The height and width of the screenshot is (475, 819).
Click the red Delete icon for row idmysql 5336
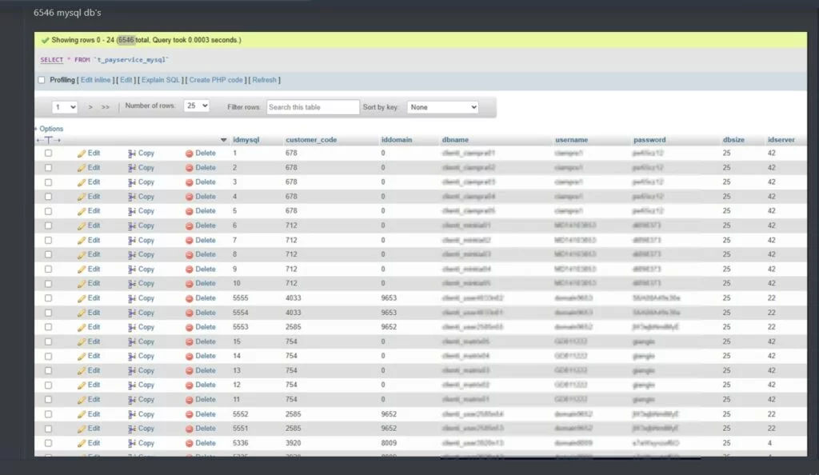click(190, 443)
